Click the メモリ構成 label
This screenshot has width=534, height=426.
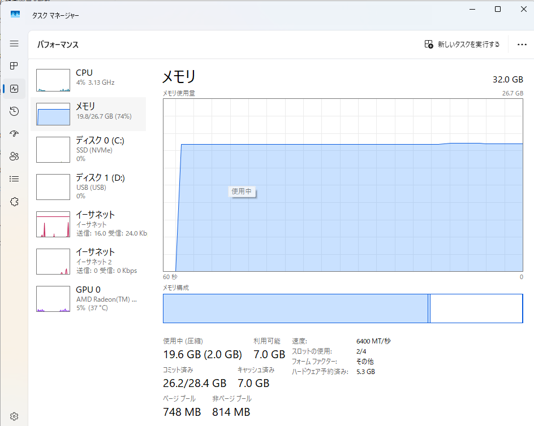[176, 288]
